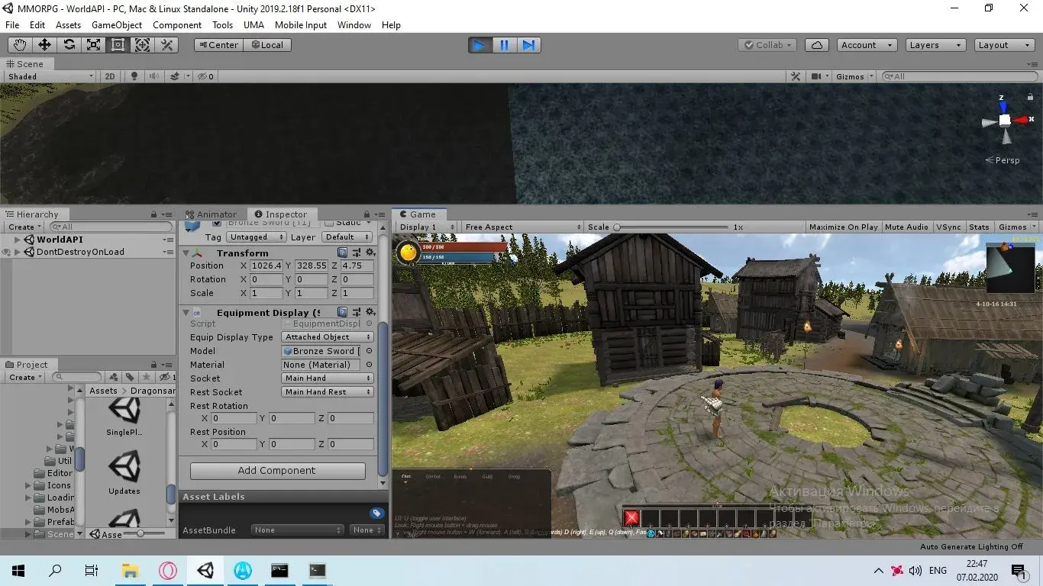Open Equipment Display help icon
This screenshot has height=586, width=1043.
pyautogui.click(x=343, y=312)
